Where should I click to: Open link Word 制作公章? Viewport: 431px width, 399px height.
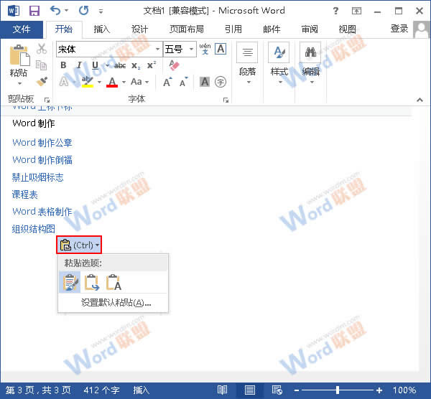(x=42, y=143)
